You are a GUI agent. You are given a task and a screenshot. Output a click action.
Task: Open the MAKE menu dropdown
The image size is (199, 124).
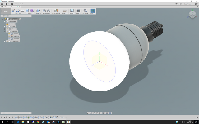(x=78, y=13)
